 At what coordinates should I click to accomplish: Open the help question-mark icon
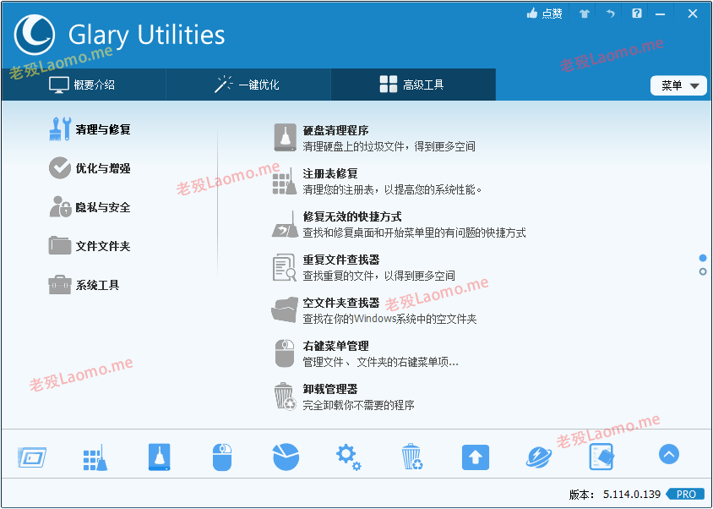click(637, 14)
